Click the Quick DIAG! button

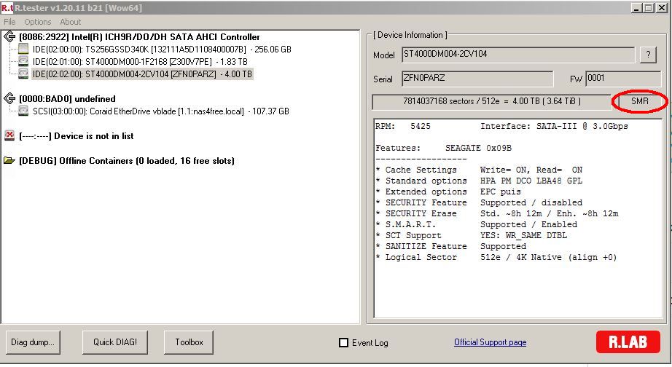(x=115, y=342)
